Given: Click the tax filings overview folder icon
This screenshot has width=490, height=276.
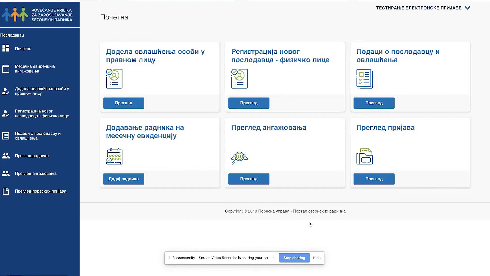Looking at the screenshot, I should click(x=364, y=156).
